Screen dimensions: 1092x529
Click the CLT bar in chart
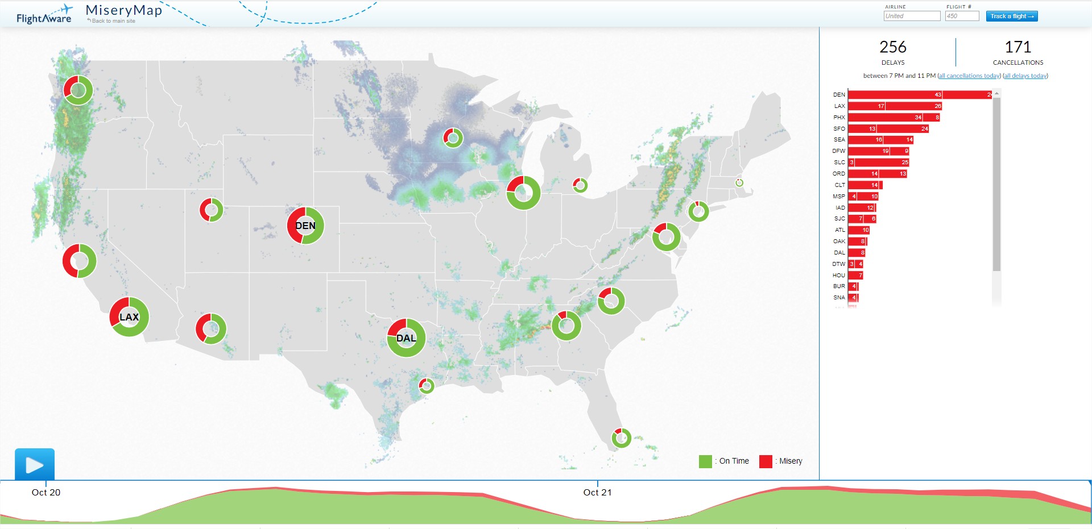[864, 185]
